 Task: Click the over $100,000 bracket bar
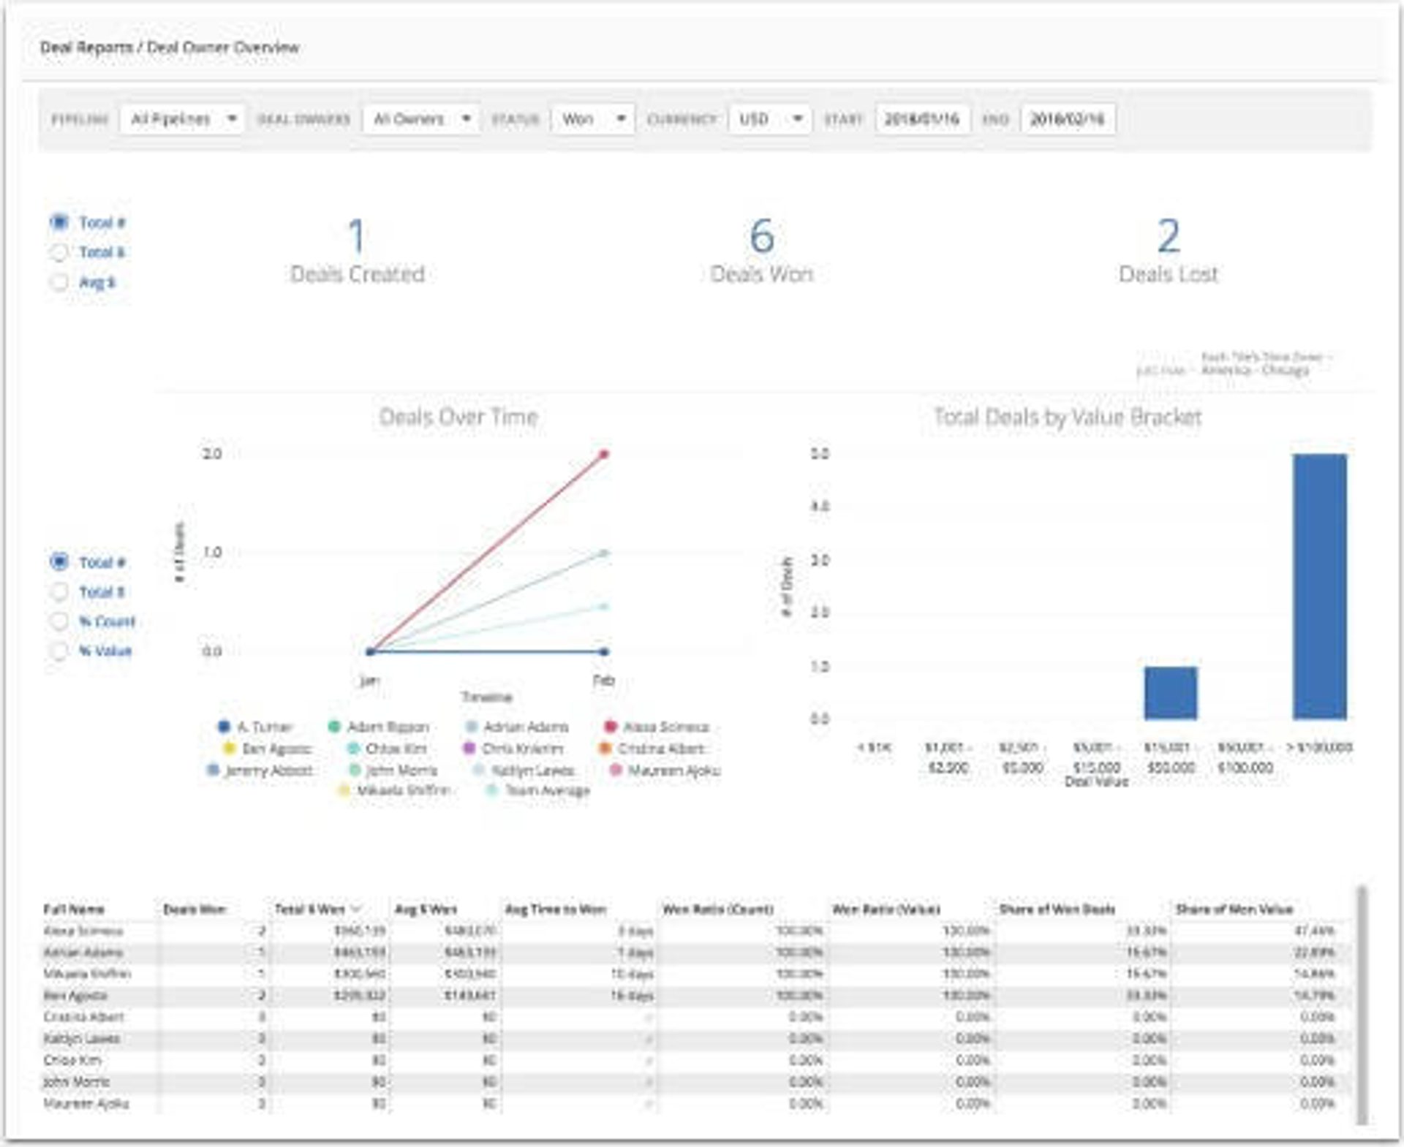1319,586
